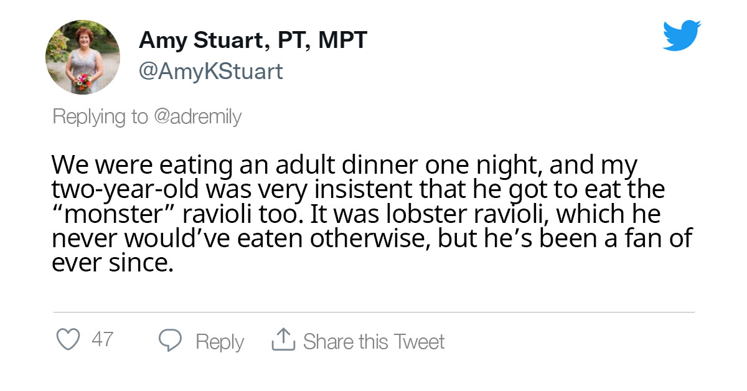Viewport: 747px width, 391px height.
Task: Click the name Amy Stuart, PT, MPT
Action: [253, 40]
